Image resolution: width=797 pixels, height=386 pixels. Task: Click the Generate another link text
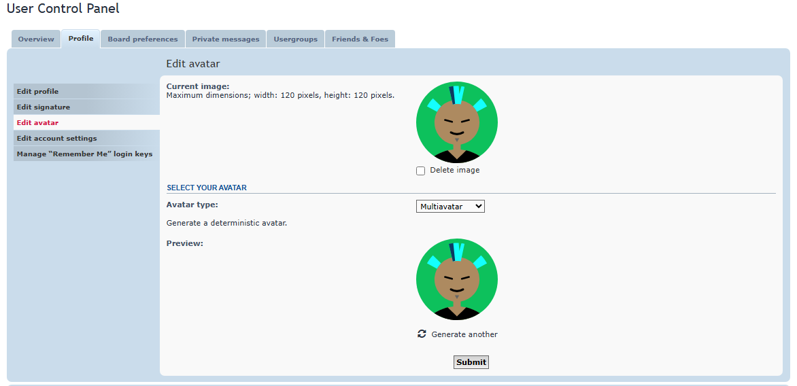coord(464,334)
